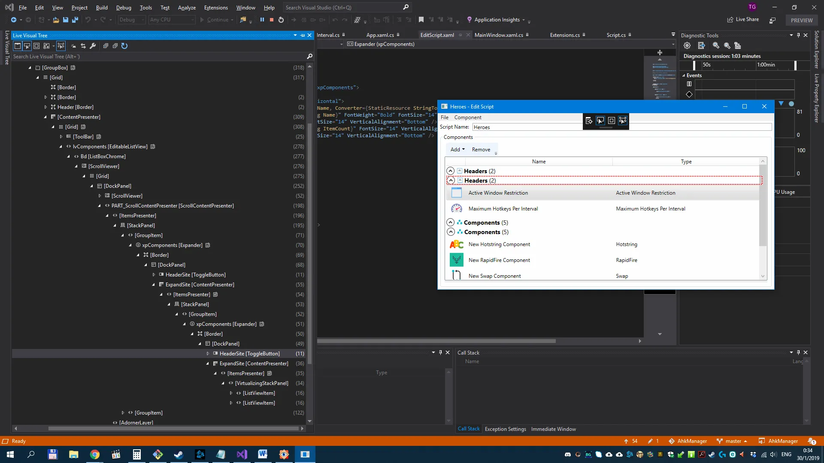Open Visual Studio from the Windows taskbar

pos(242,454)
